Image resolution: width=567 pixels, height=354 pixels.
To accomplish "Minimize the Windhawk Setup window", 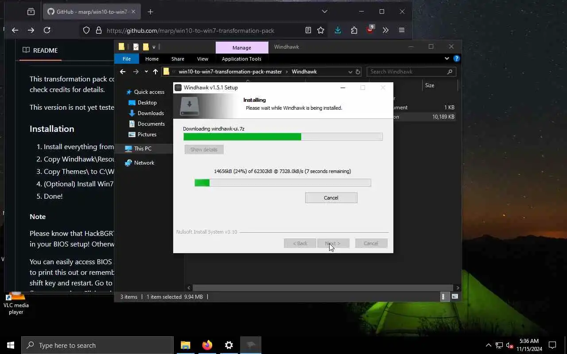I will [342, 88].
